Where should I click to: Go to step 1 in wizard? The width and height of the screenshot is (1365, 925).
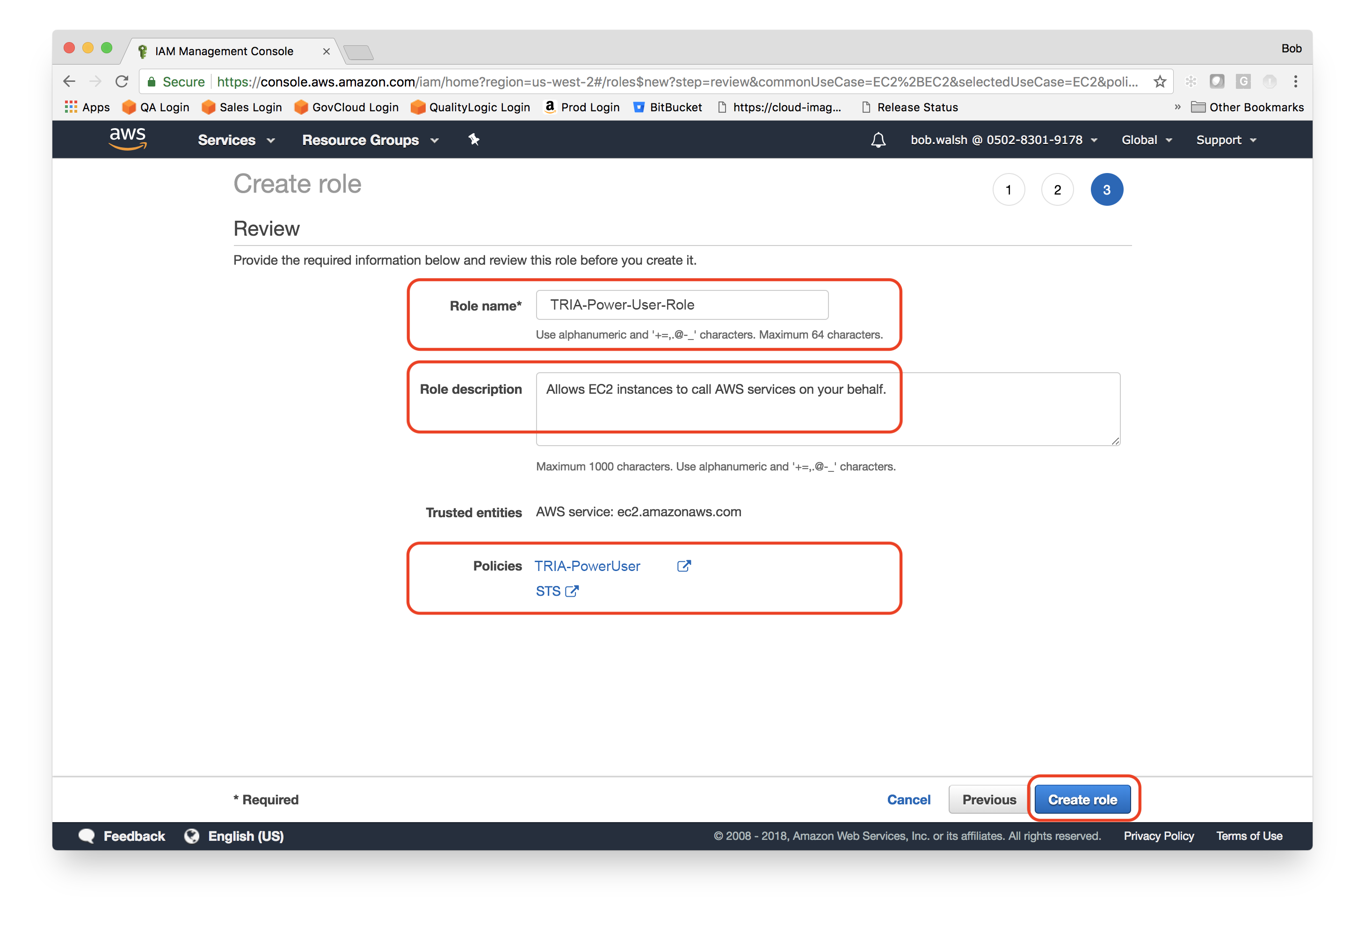[x=1009, y=190]
